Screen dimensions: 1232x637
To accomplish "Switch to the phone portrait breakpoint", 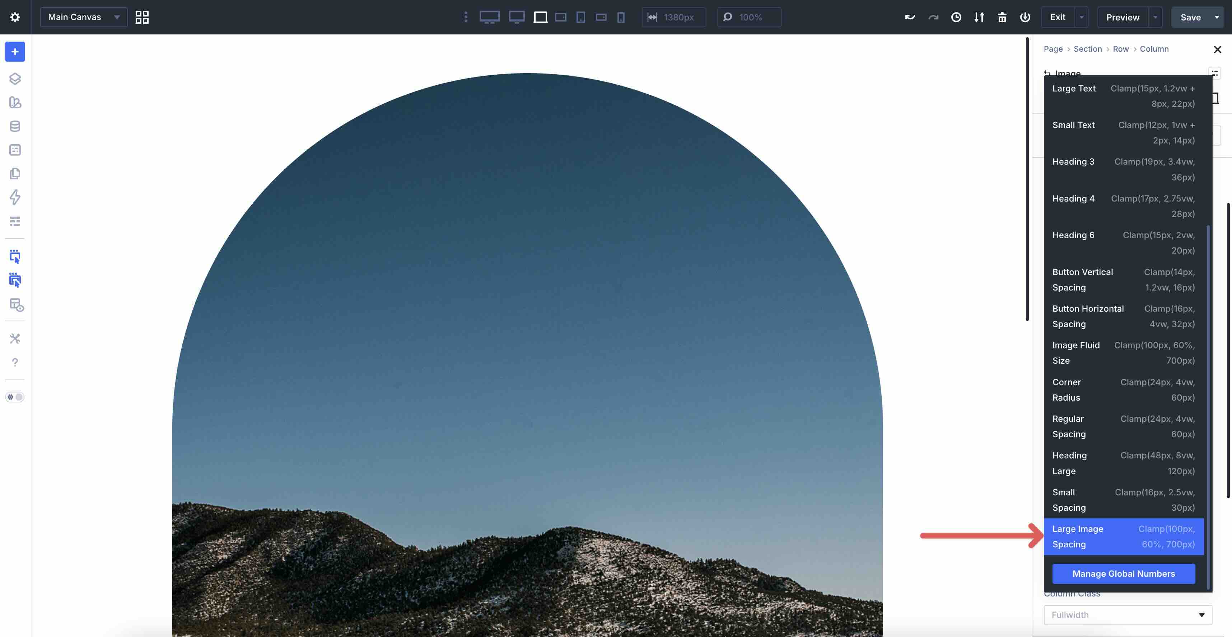I will pos(621,17).
